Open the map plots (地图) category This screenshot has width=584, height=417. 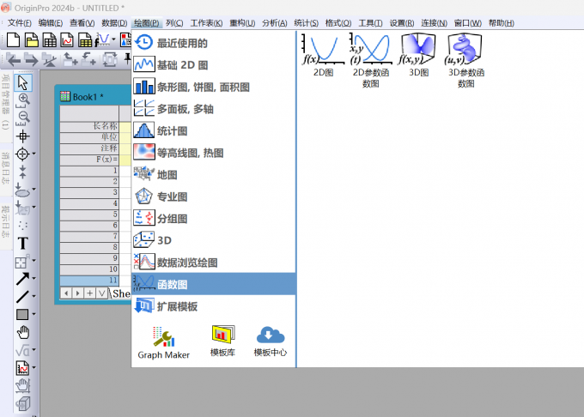point(214,175)
